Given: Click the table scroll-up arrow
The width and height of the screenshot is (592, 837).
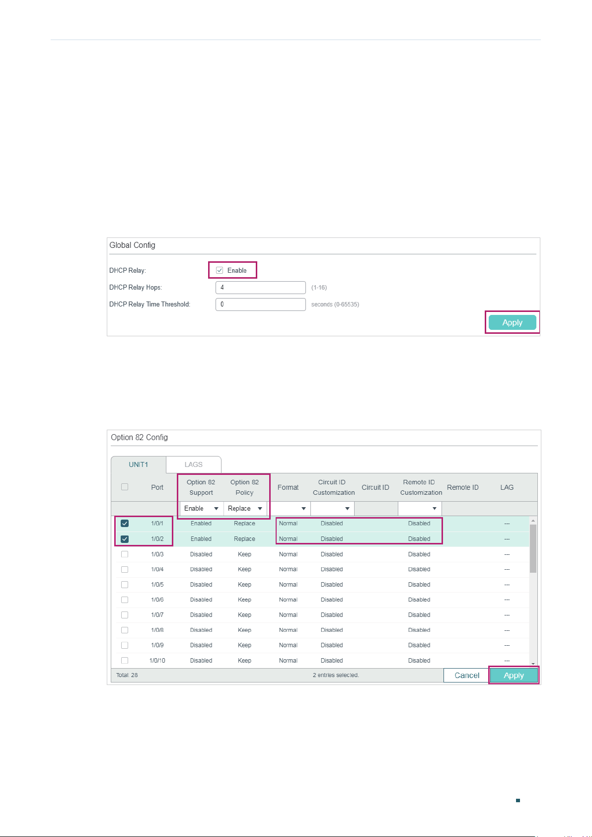Looking at the screenshot, I should [x=533, y=521].
